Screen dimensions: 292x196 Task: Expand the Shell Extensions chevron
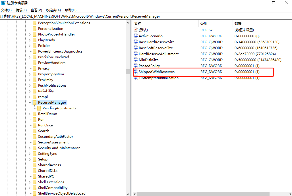tap(30, 182)
